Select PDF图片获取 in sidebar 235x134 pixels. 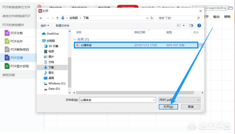pyautogui.click(x=18, y=66)
